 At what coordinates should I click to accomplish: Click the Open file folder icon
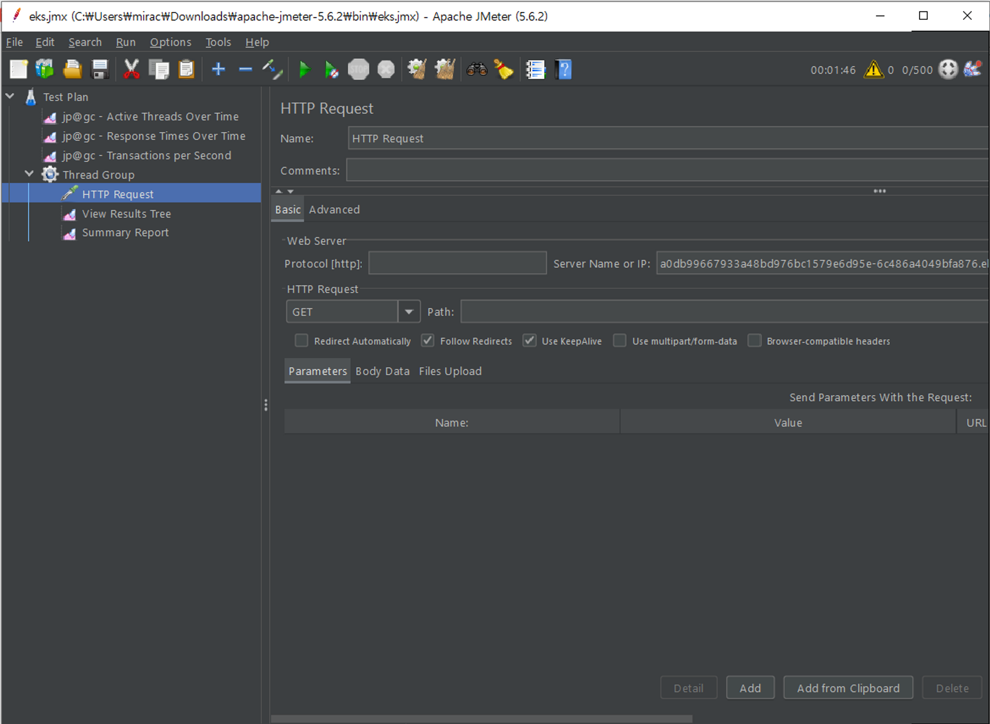click(73, 69)
